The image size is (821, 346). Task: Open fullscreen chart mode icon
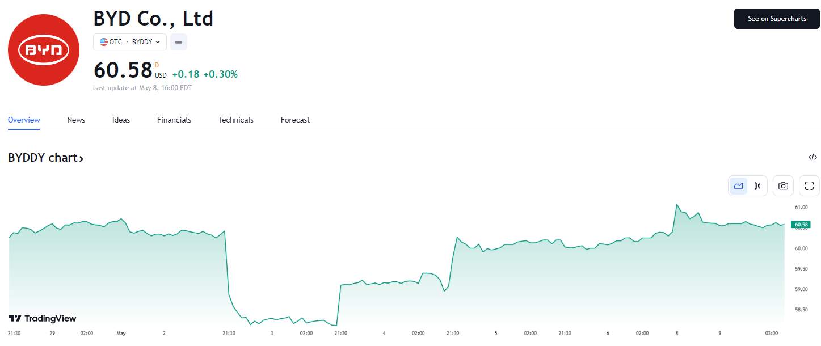point(809,185)
